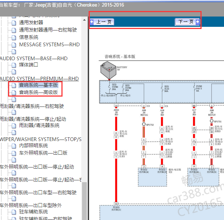Click 车外照明系统—出口版—停止/起动 heading
Viewport: 224px width, 220px height.
point(37,167)
